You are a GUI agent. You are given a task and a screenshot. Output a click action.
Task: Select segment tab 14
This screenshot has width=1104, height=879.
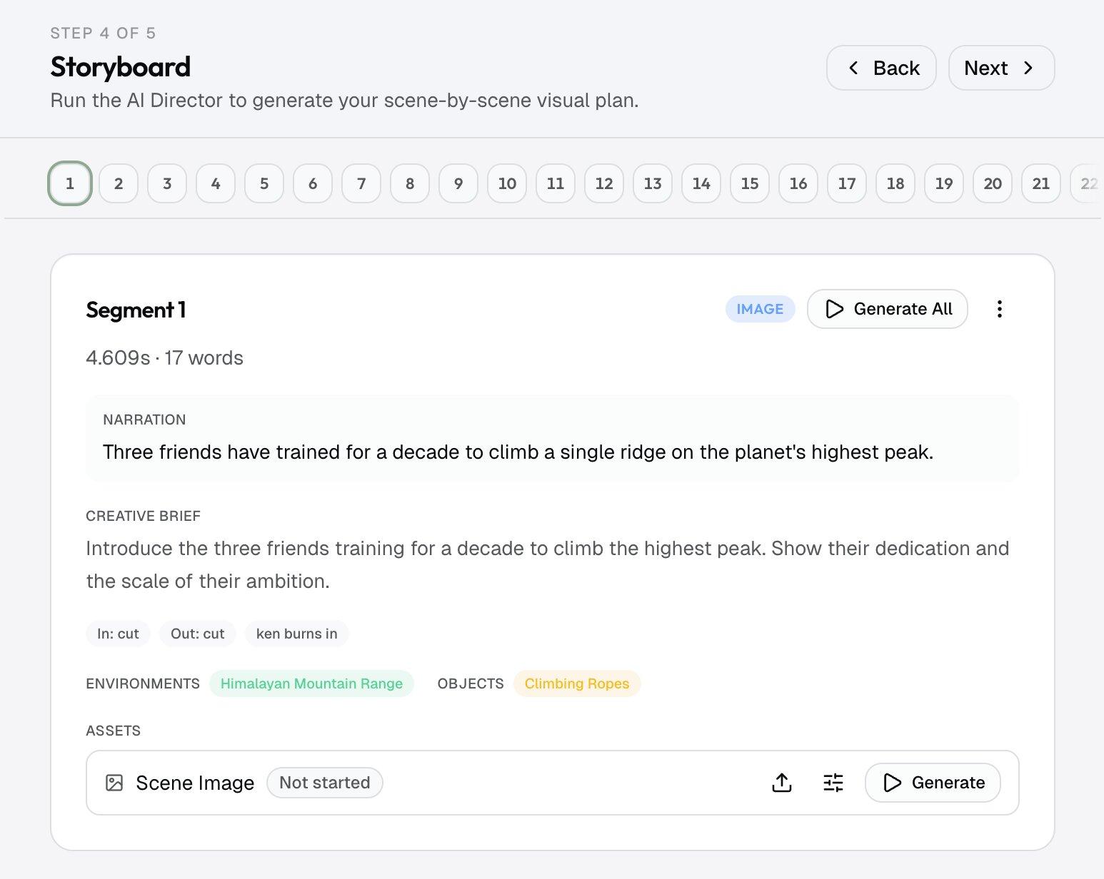click(x=701, y=183)
